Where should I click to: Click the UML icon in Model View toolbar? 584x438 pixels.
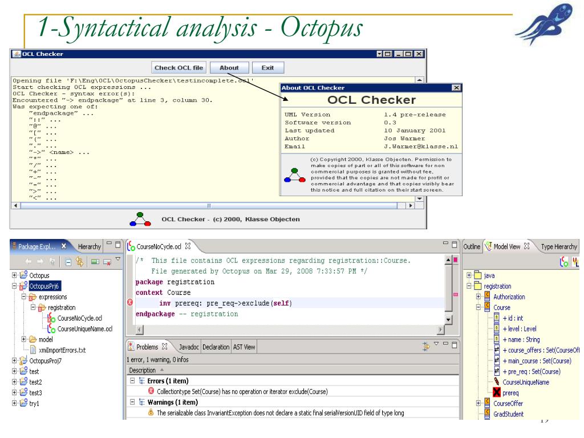(576, 262)
